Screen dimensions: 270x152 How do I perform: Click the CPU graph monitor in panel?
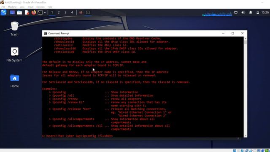pos(217,14)
